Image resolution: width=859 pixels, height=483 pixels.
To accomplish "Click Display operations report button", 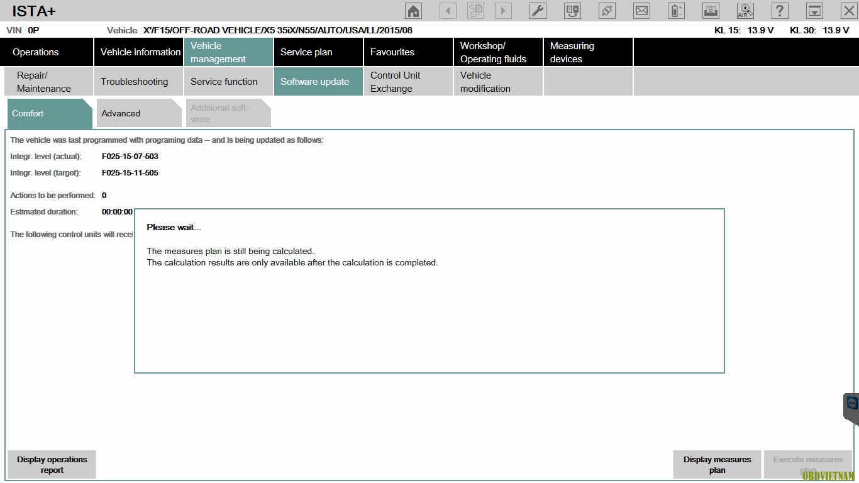I will pos(52,465).
